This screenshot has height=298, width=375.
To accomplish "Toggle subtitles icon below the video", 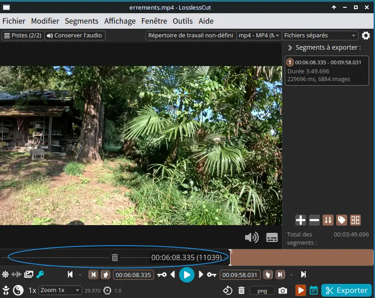I will [272, 237].
